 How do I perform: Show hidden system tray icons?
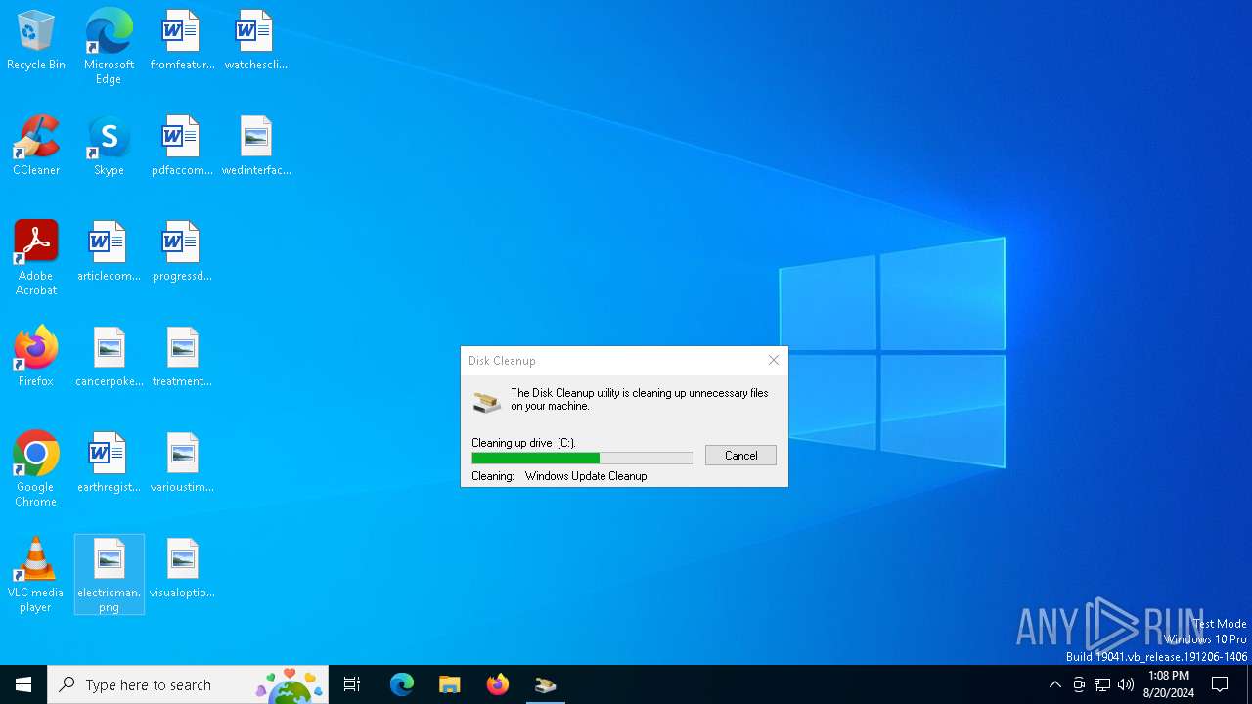click(x=1054, y=684)
